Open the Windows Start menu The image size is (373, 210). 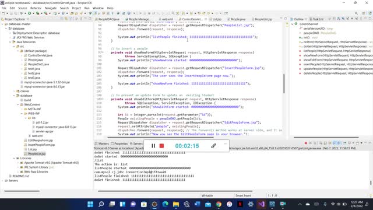[90, 204]
